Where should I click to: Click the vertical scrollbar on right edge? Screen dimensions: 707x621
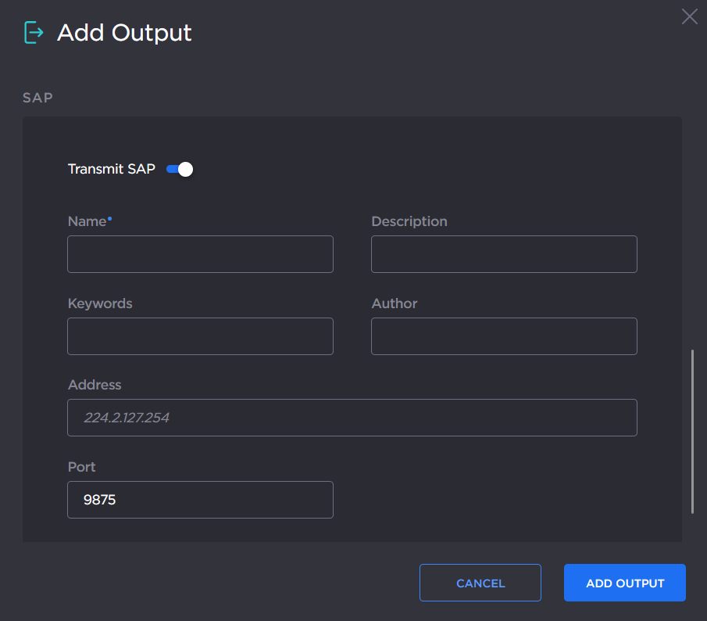[692, 432]
